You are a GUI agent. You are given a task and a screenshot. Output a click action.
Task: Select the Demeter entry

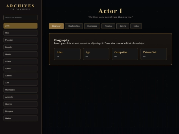(x=20, y=47)
